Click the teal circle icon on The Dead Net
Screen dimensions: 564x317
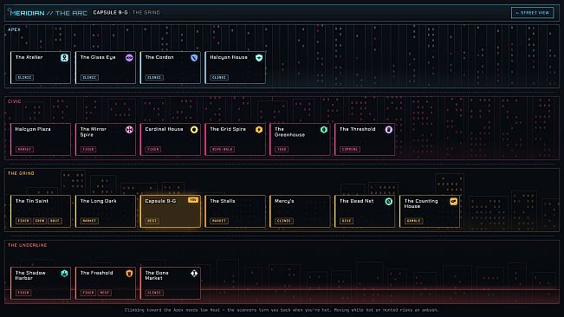(x=388, y=201)
